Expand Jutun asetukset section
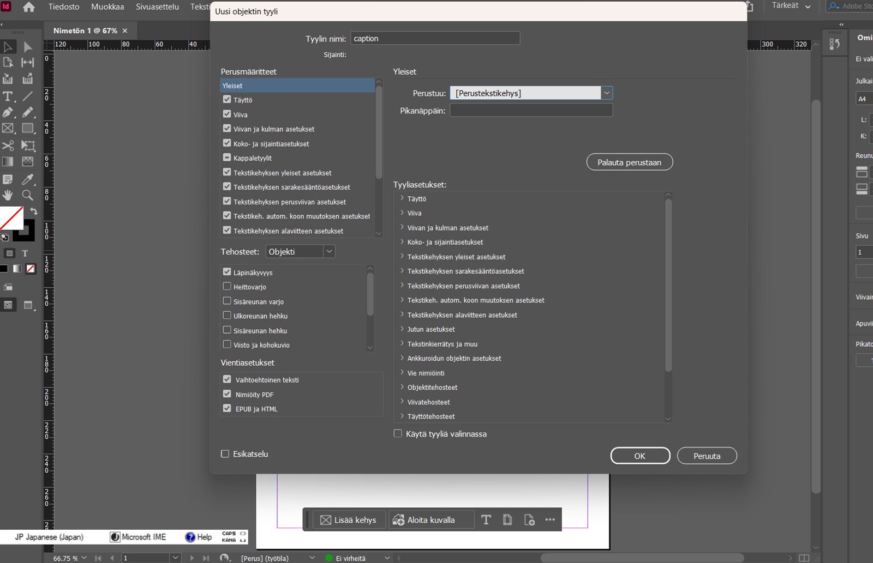This screenshot has height=563, width=873. tap(402, 329)
